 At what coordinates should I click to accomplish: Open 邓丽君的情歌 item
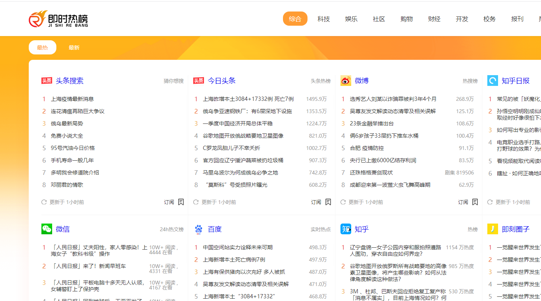point(67,185)
